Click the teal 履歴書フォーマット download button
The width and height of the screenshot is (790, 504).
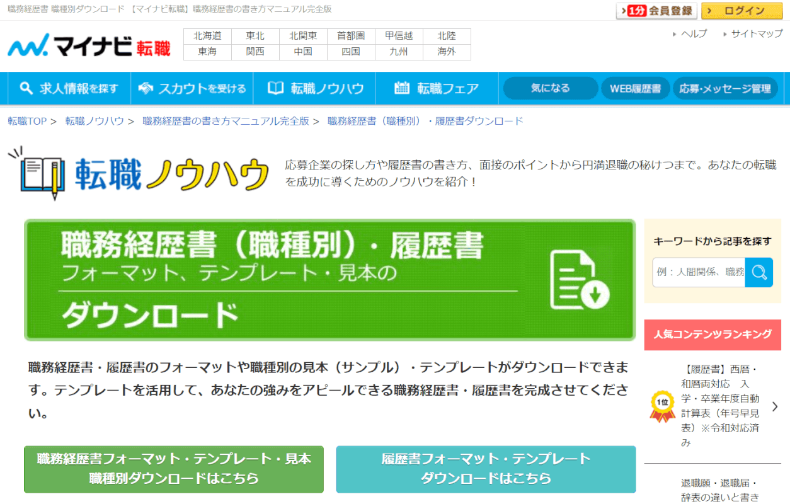pos(486,469)
